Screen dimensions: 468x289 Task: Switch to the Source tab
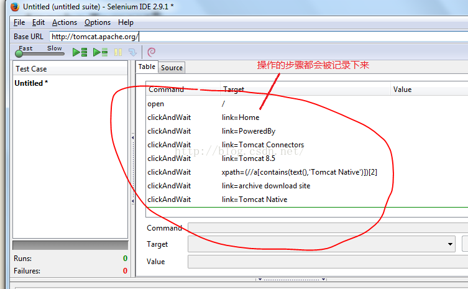172,68
